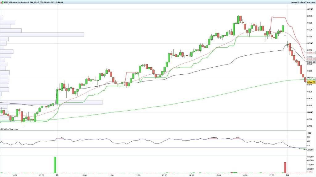
Task: Click the volume value label 1.067
Action: click(310, 172)
